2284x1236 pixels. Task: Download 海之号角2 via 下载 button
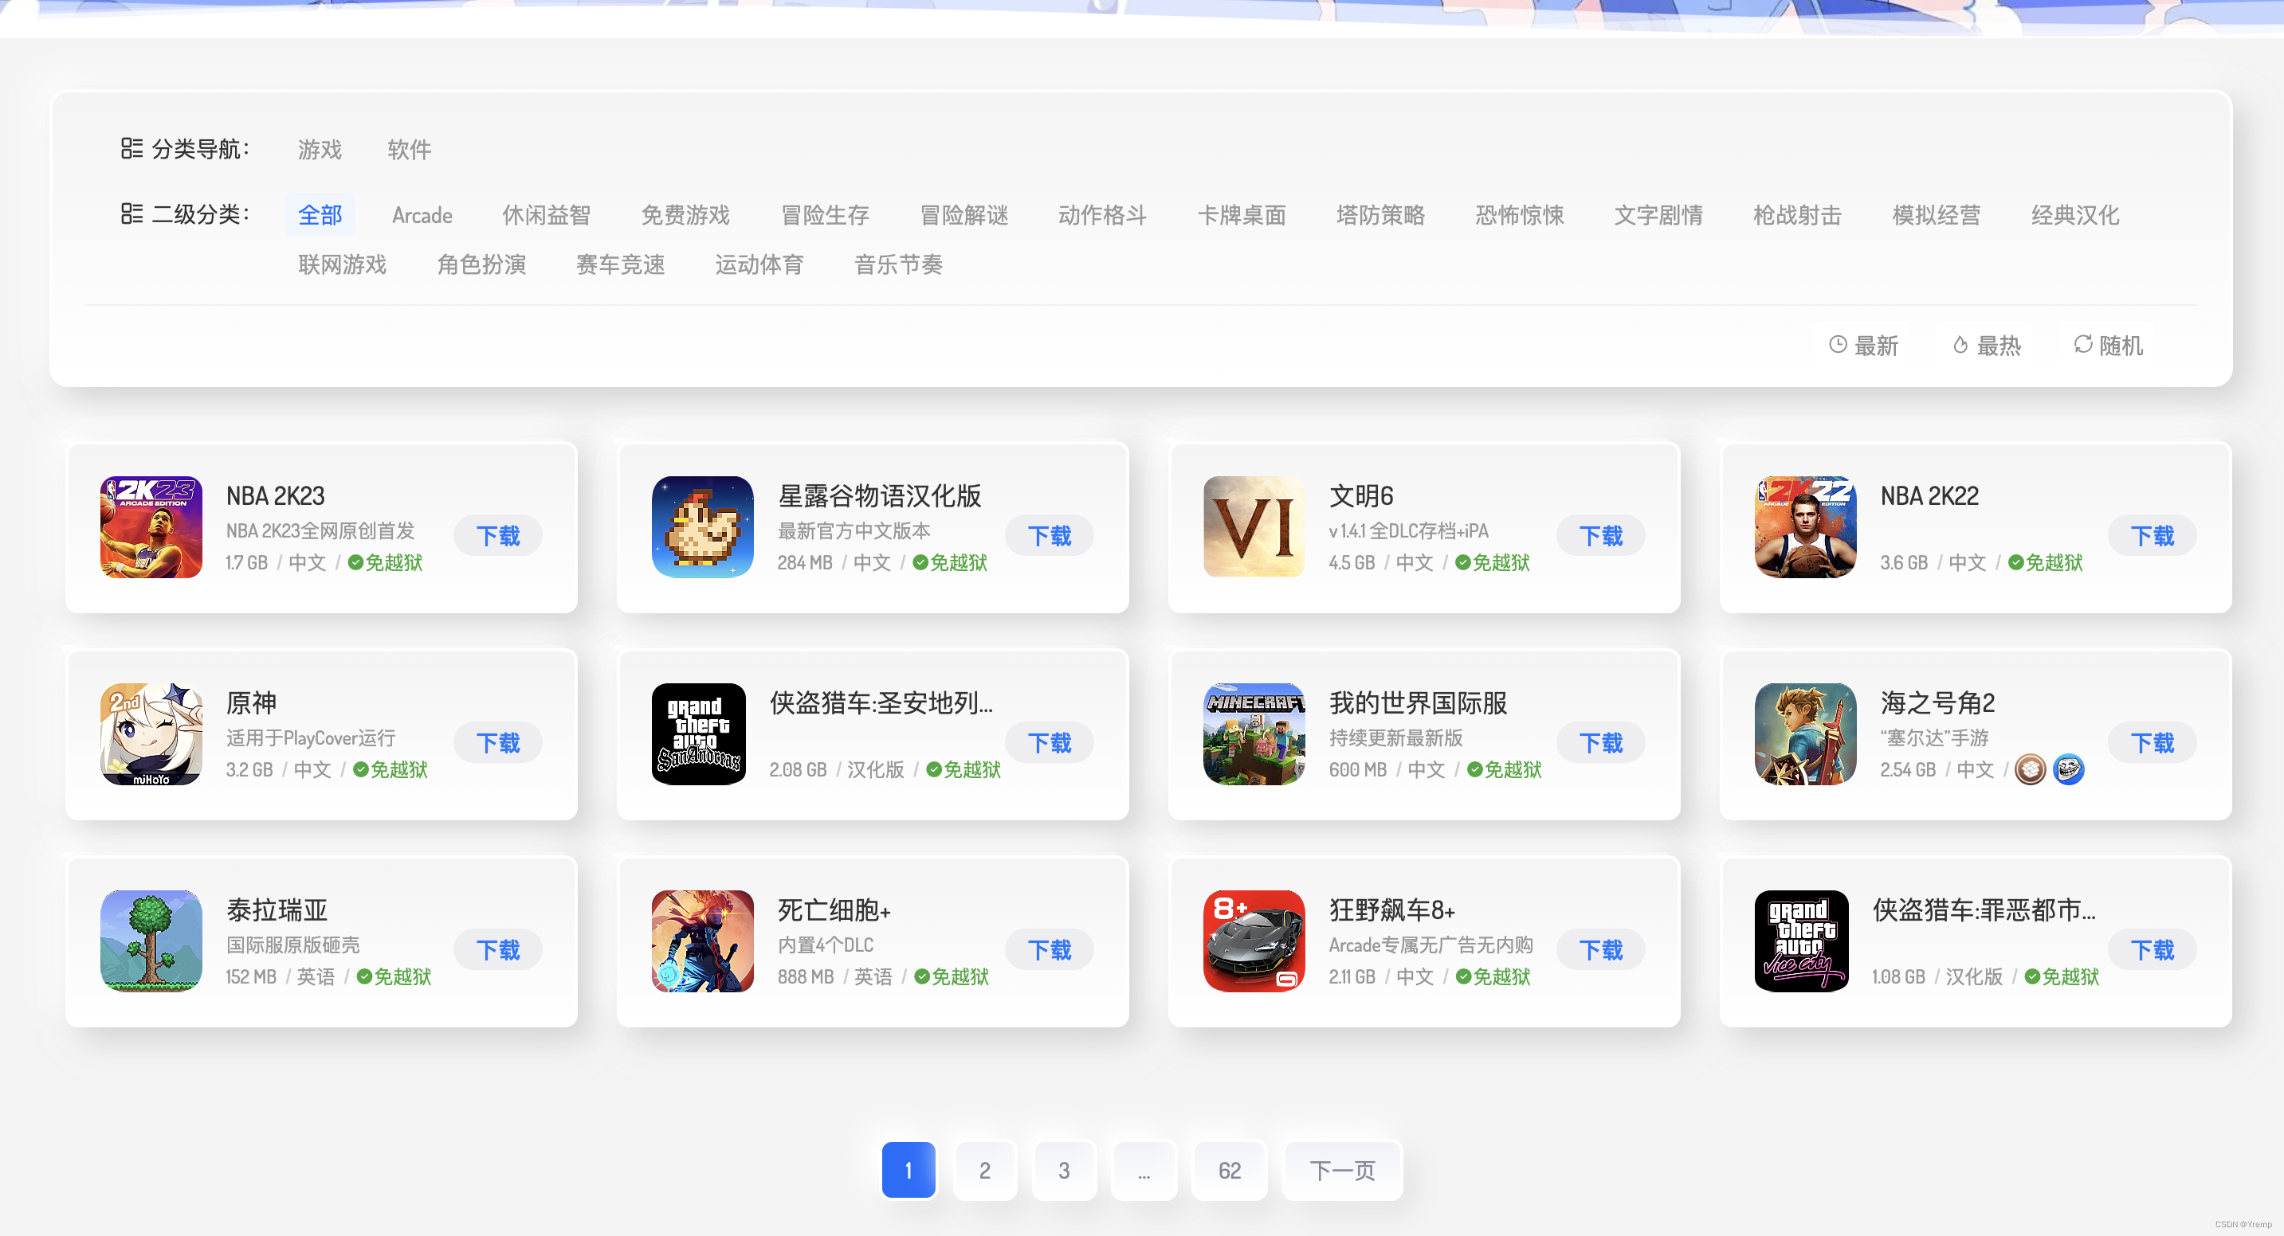click(x=2153, y=742)
